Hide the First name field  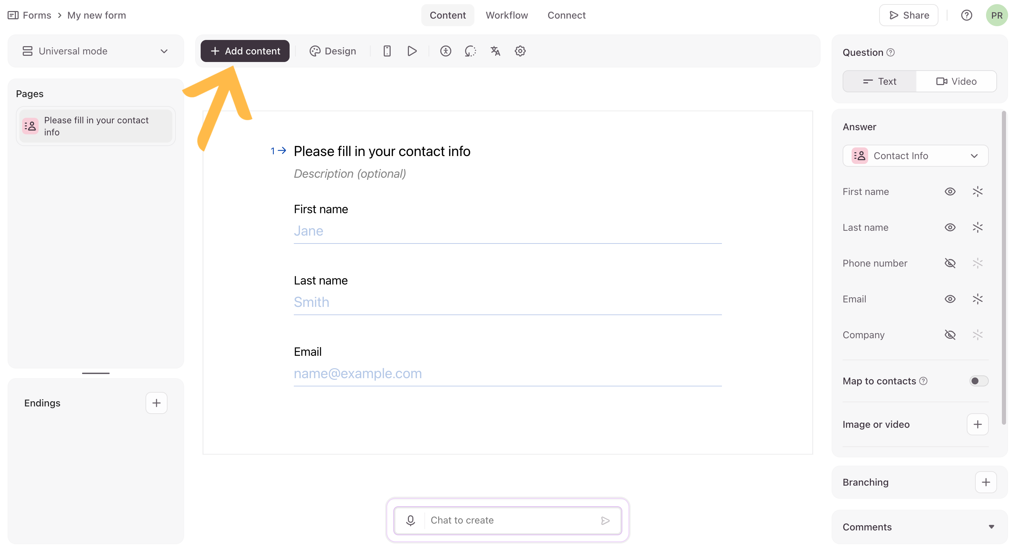point(949,191)
